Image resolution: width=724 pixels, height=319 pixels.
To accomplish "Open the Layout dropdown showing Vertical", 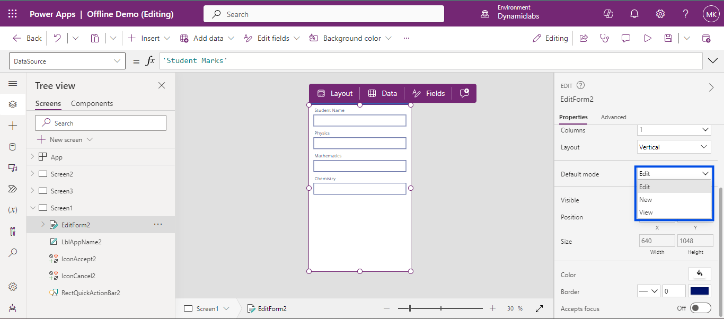I will (x=674, y=147).
